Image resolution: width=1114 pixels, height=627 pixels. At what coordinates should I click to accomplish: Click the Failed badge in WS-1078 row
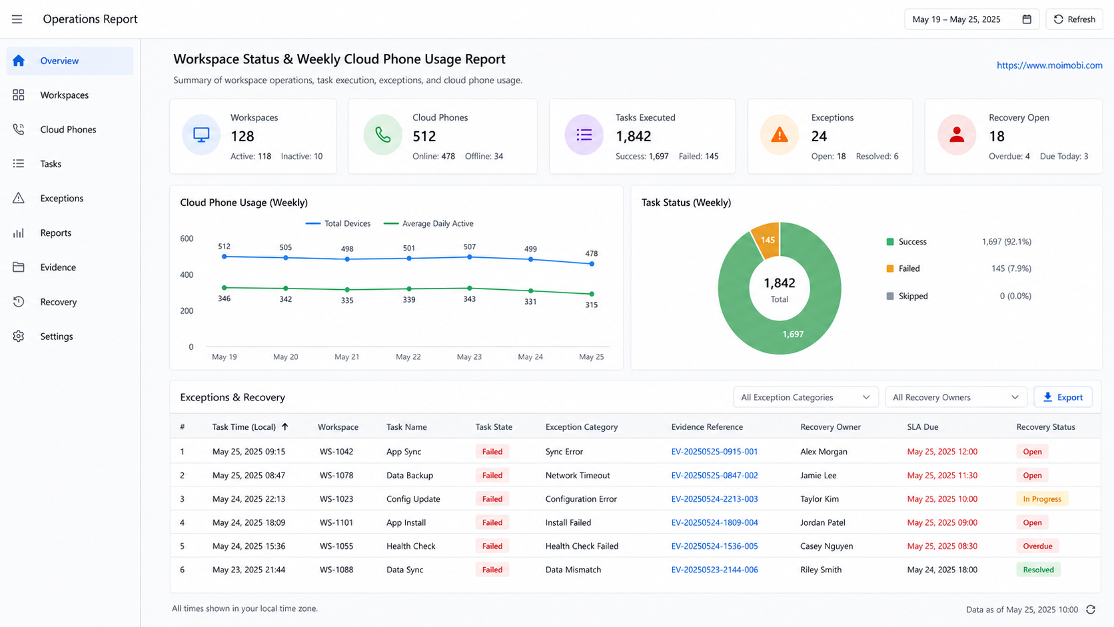(492, 476)
